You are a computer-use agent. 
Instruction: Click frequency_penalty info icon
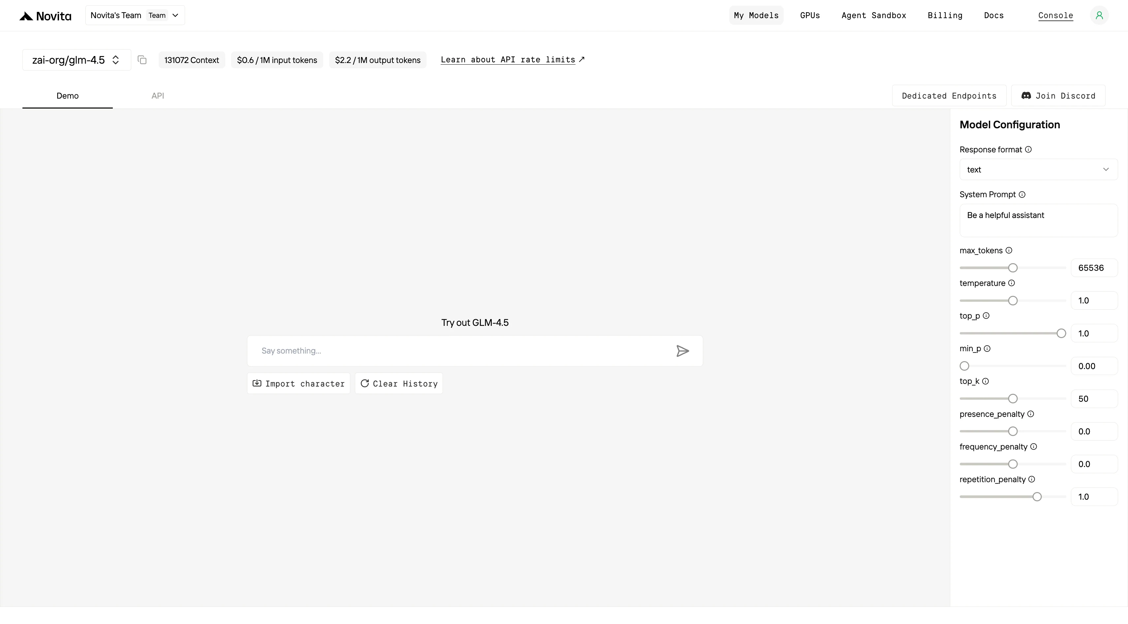[1034, 447]
